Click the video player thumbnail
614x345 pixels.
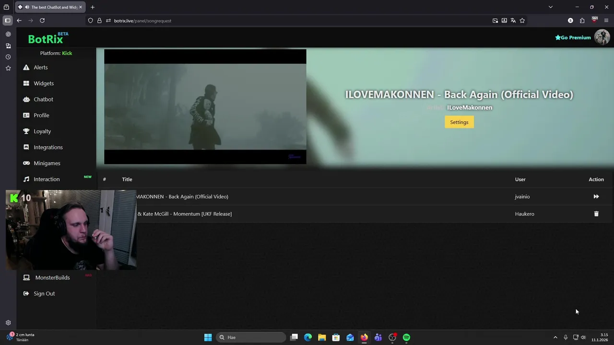point(205,107)
